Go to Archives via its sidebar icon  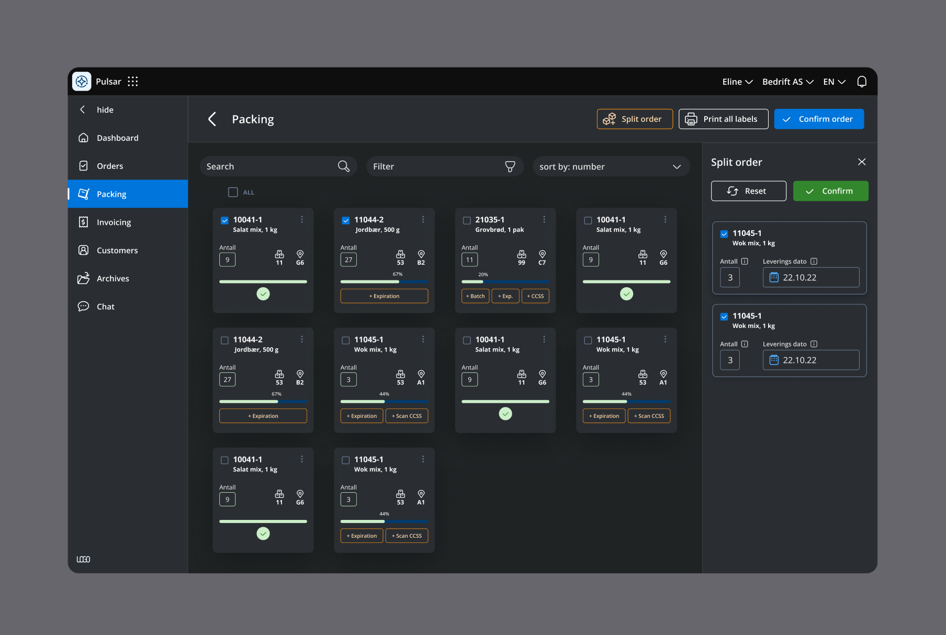[x=84, y=278]
